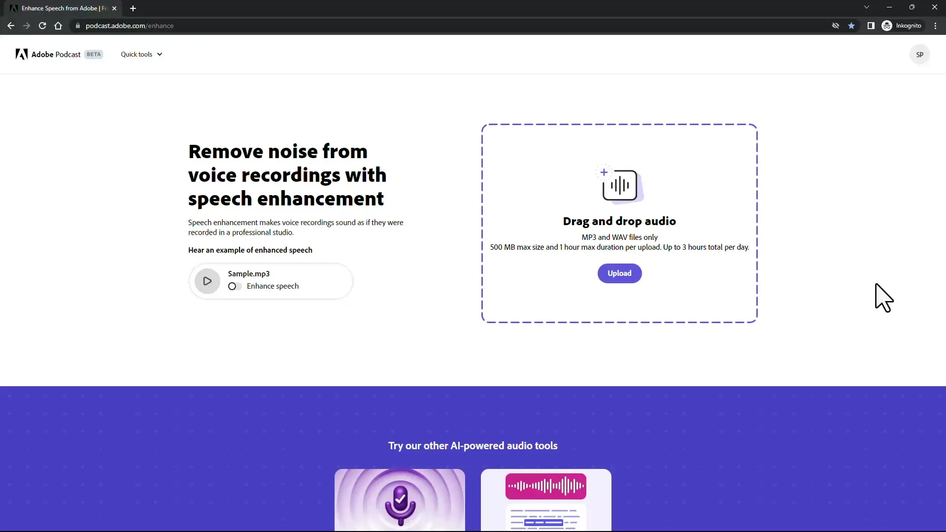Click the forward navigation arrow icon
This screenshot has height=532, width=946.
[26, 25]
